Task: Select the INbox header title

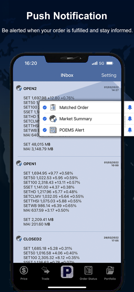Action: click(67, 75)
